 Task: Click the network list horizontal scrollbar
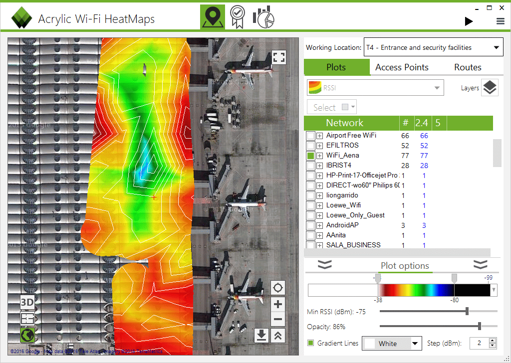[x=397, y=252]
